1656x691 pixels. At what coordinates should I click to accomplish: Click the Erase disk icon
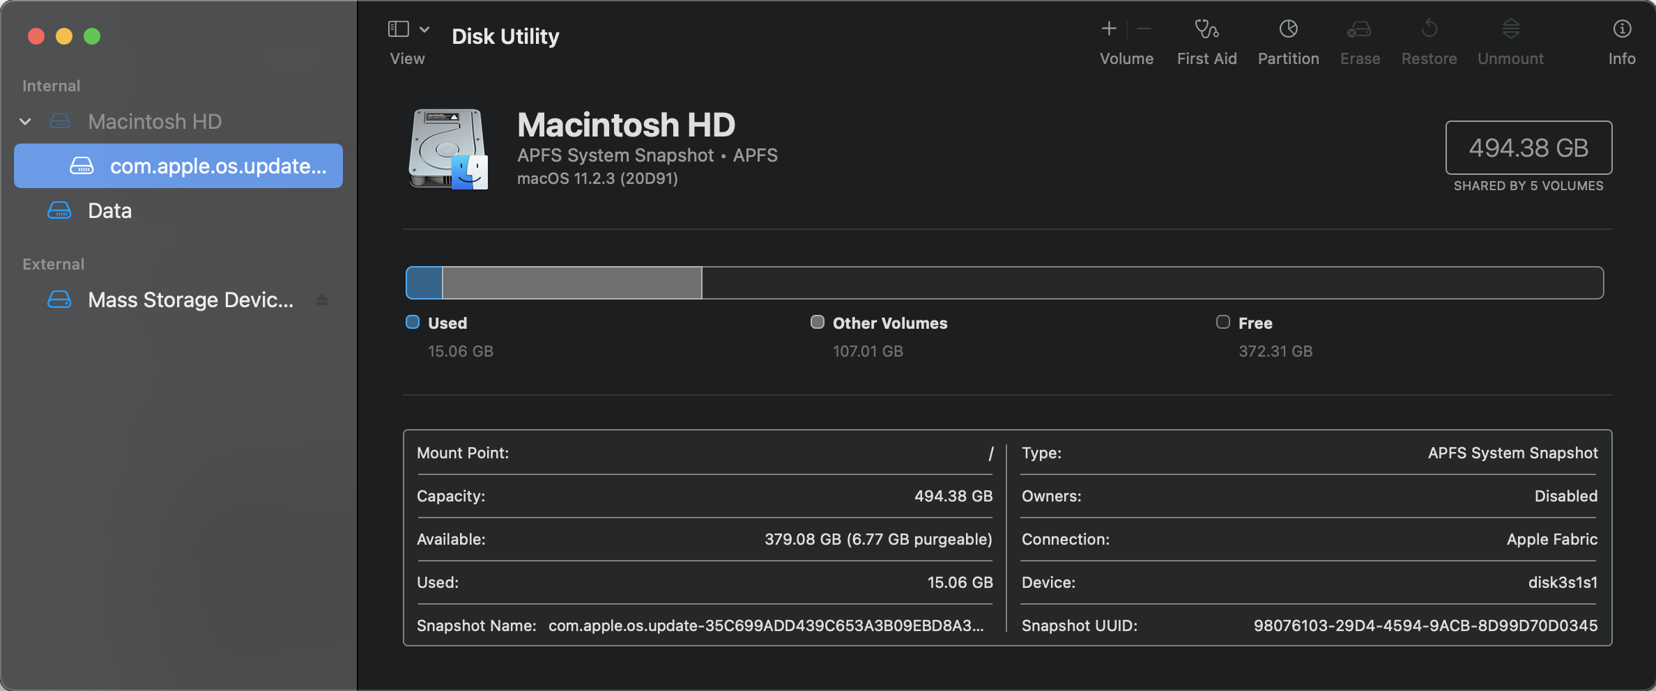coord(1359,29)
